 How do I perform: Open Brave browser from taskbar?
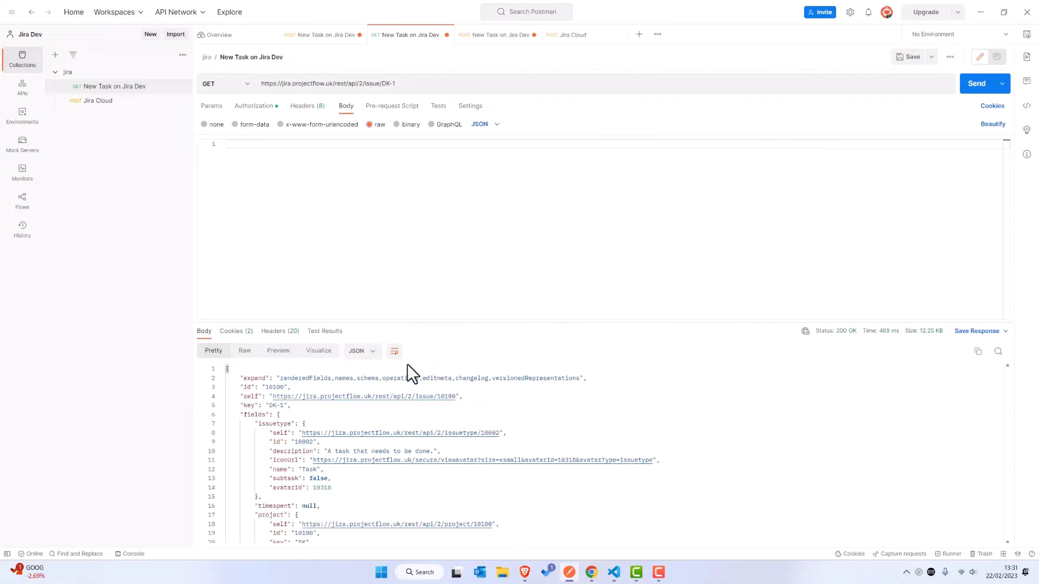tap(524, 572)
